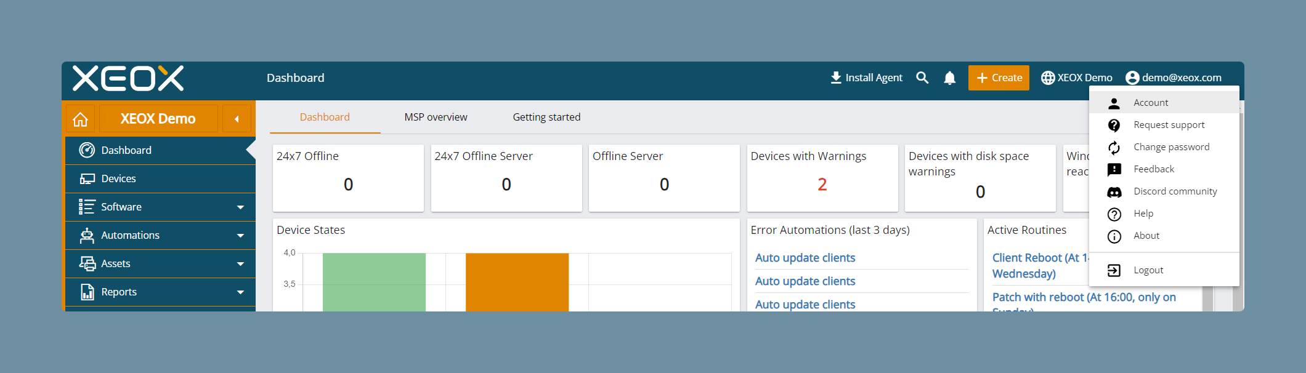The width and height of the screenshot is (1306, 373).
Task: Click the globe icon beside XEOX Demo
Action: pyautogui.click(x=1048, y=78)
